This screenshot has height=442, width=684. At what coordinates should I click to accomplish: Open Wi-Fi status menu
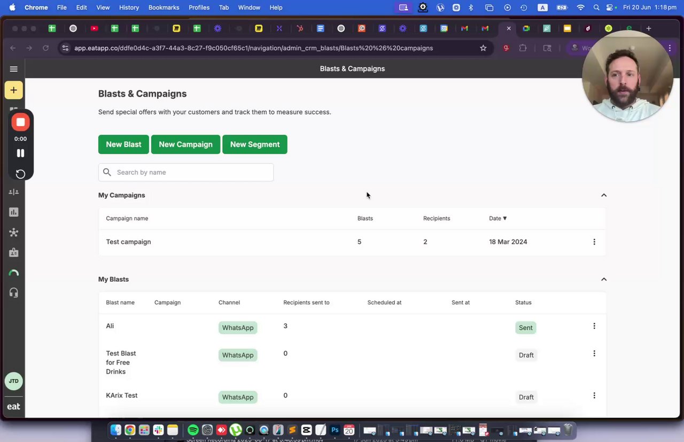[x=580, y=7]
